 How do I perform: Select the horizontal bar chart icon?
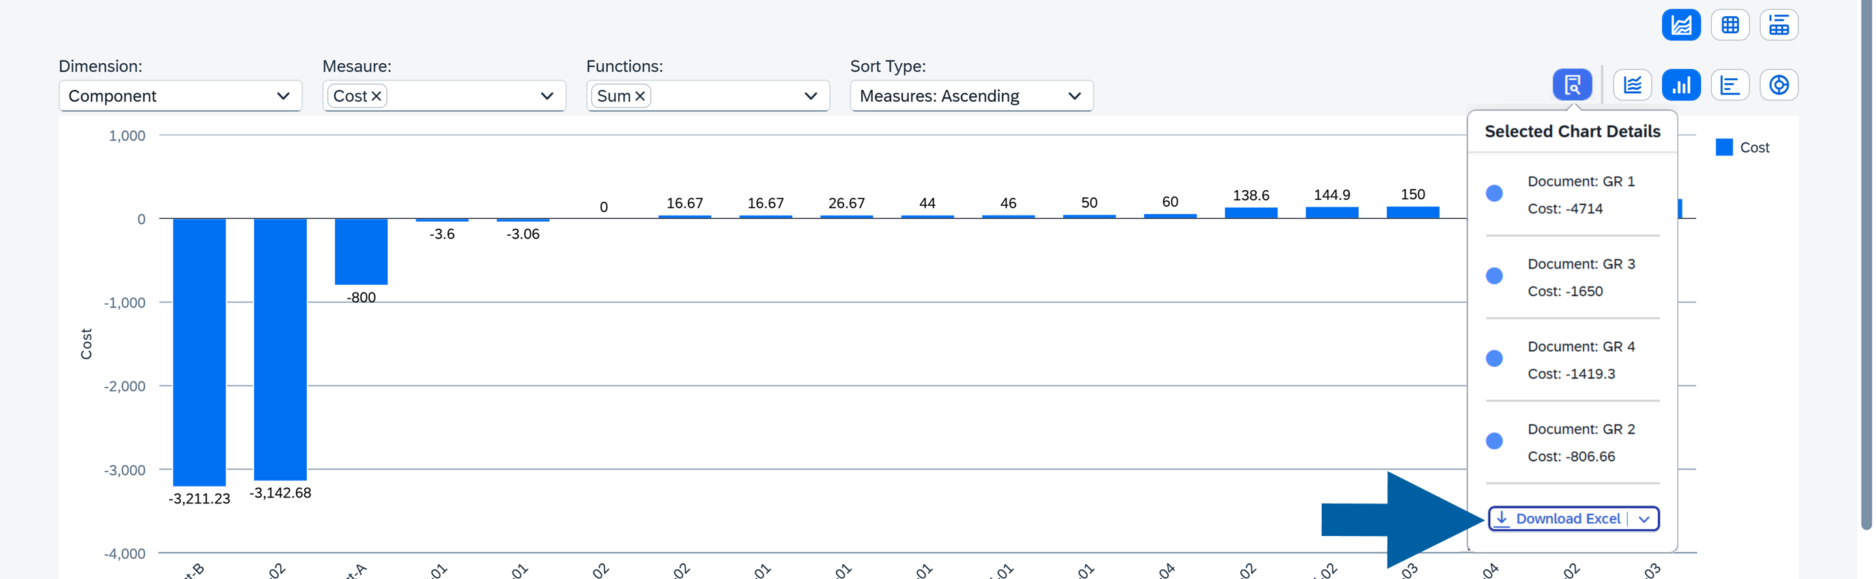(x=1730, y=85)
